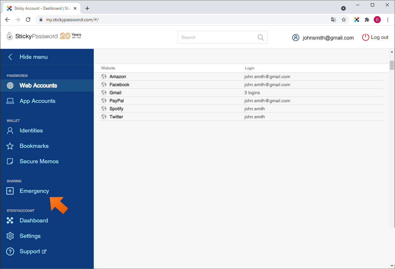Click the Sticky Password browser extension icon
The width and height of the screenshot is (395, 269).
tap(357, 20)
